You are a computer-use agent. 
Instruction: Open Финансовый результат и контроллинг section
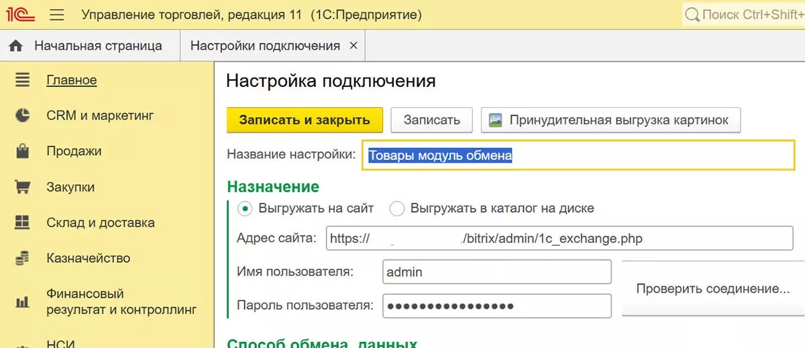click(121, 302)
